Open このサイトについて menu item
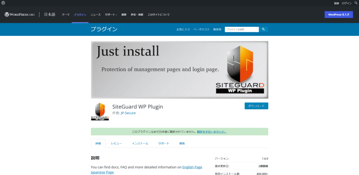Screen dimensions: 359x175 point(159,15)
